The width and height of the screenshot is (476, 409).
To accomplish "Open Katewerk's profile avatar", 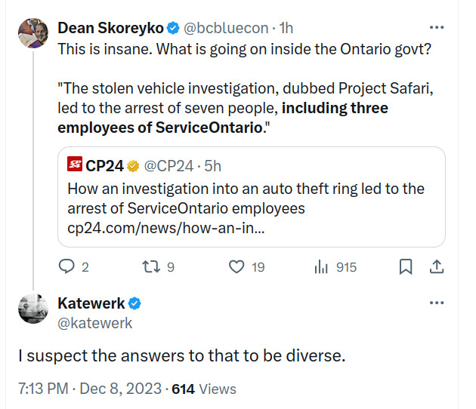I will [32, 309].
